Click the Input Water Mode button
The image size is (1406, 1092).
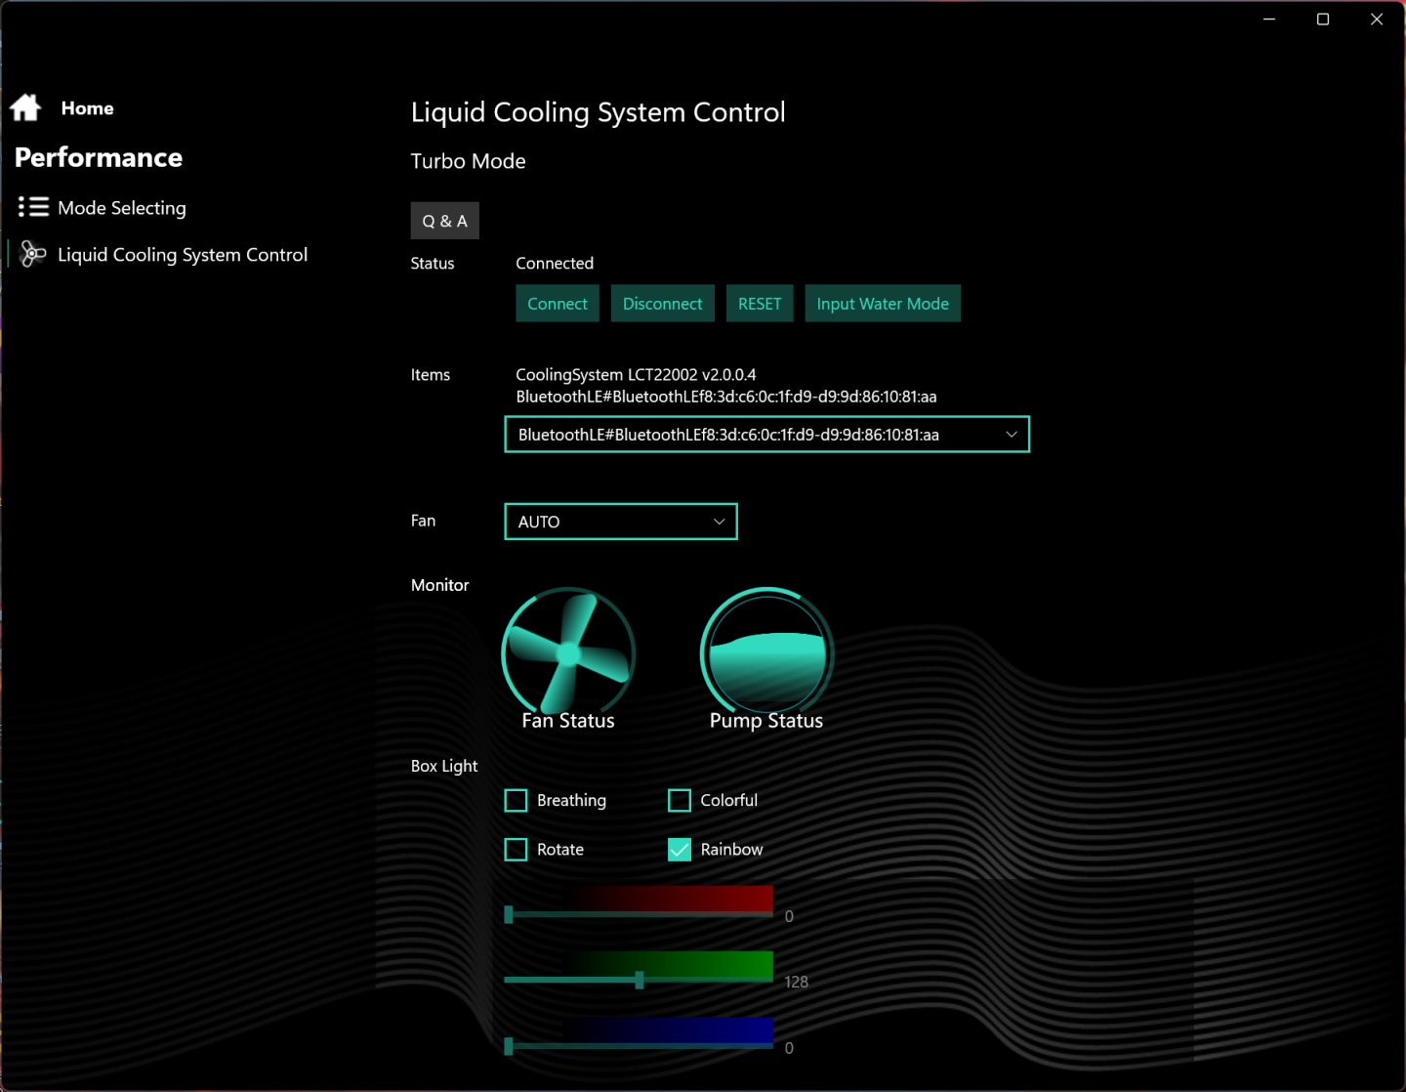coord(882,304)
